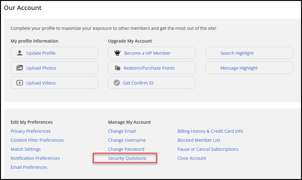The image size is (302, 180).
Task: Open the Search Highlight button
Action: (x=249, y=53)
